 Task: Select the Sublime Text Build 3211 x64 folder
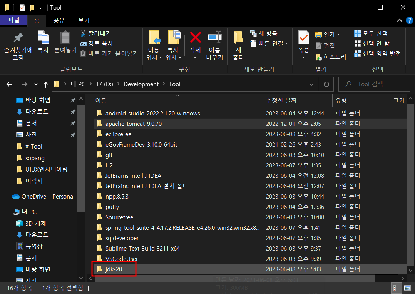(x=250, y=248)
